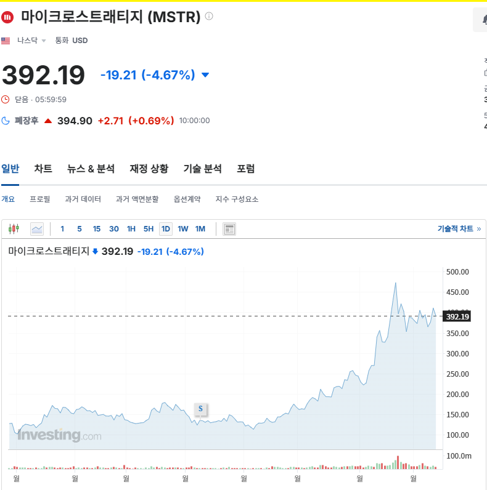Image resolution: width=487 pixels, height=490 pixels.
Task: Set chart interval to 5H
Action: click(149, 229)
